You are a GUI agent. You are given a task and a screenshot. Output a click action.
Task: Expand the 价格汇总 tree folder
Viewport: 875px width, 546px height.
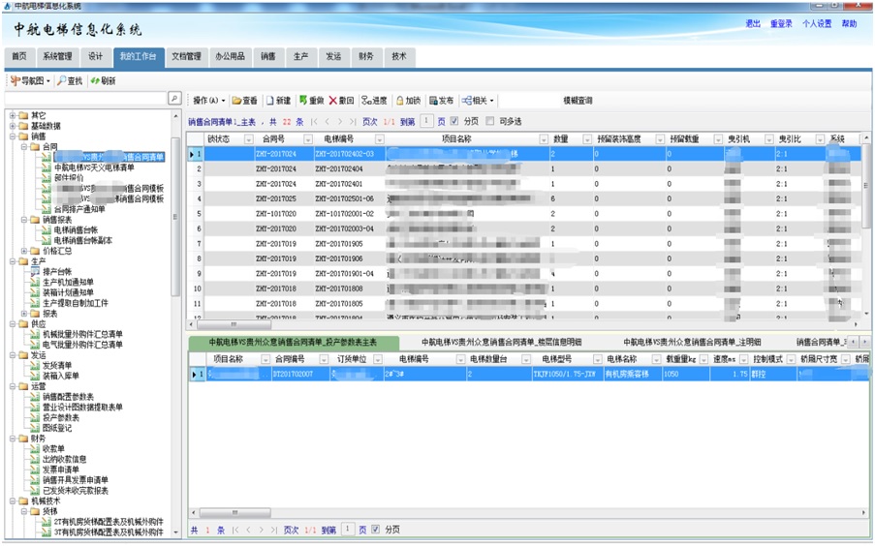(24, 251)
